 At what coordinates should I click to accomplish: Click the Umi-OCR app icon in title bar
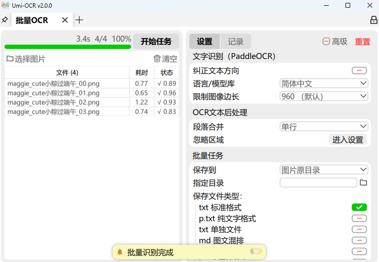pyautogui.click(x=5, y=5)
